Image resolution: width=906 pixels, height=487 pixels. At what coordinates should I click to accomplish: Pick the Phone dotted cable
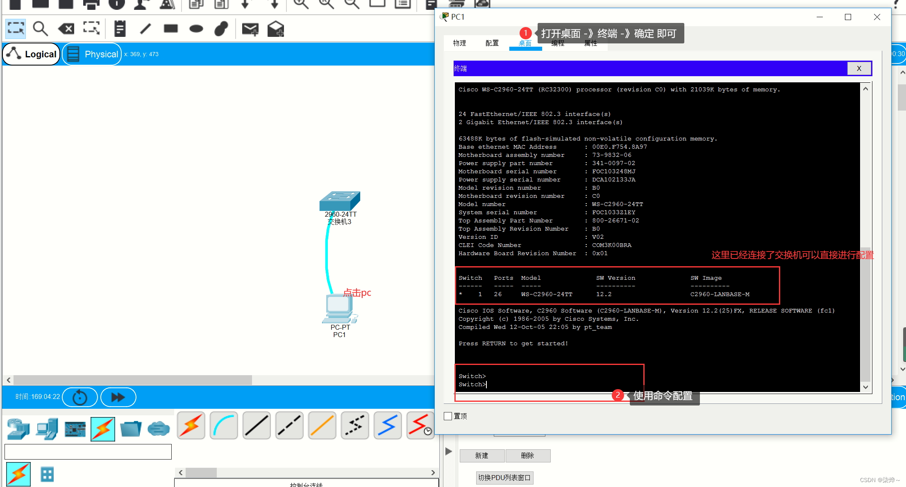355,425
